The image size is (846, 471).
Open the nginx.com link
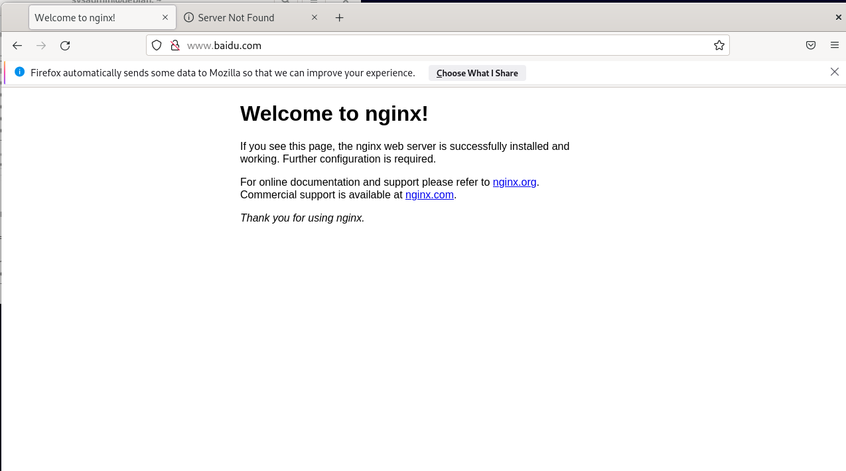pyautogui.click(x=429, y=194)
